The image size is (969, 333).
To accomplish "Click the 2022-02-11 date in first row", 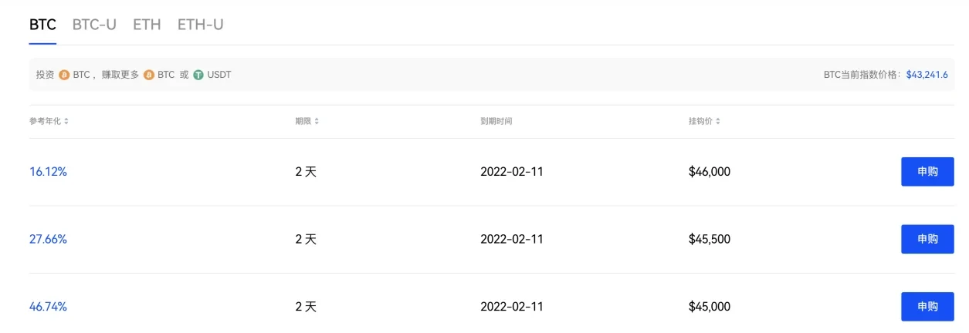I will 512,172.
